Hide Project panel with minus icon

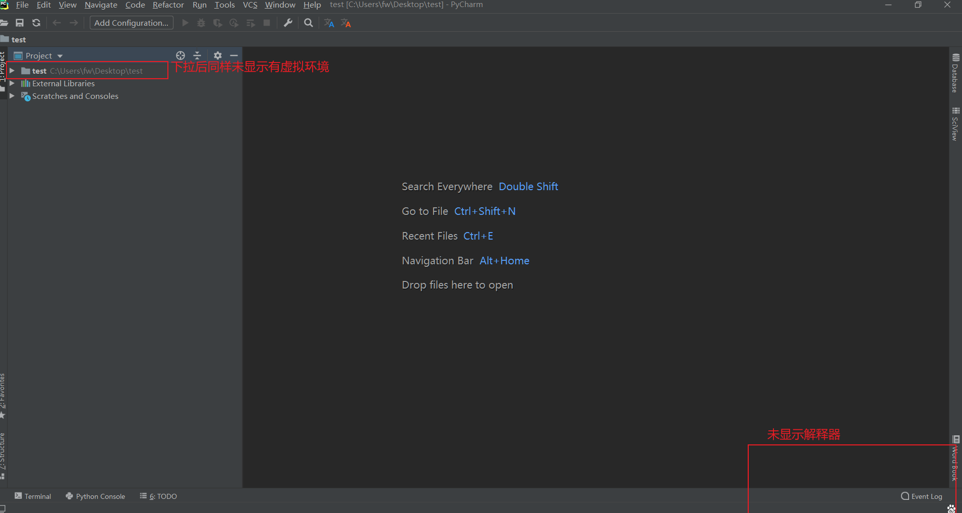(234, 55)
